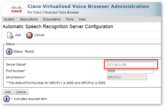This screenshot has height=108, width=165.
Task: Click the Add text link in toolbar
Action: coord(18,35)
